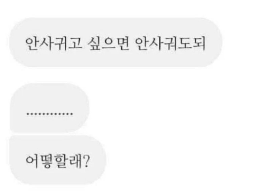Select the '안사귀고 싶으면 안사귀도되' message bubble
Image resolution: width=267 pixels, height=196 pixels.
point(115,42)
